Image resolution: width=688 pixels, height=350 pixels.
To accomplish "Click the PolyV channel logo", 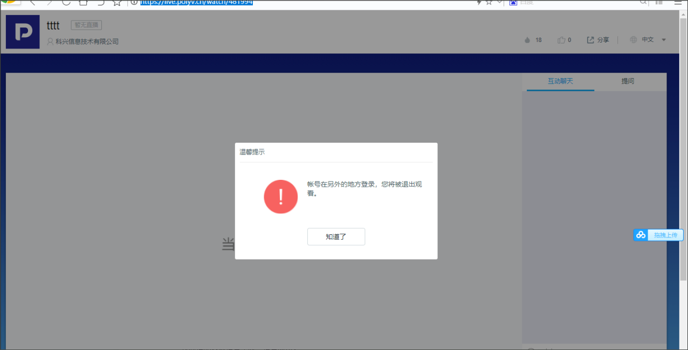I will [x=23, y=32].
